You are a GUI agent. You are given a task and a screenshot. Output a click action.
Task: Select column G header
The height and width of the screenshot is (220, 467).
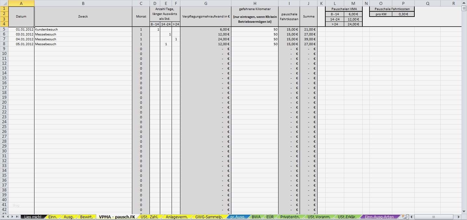tap(206, 3)
